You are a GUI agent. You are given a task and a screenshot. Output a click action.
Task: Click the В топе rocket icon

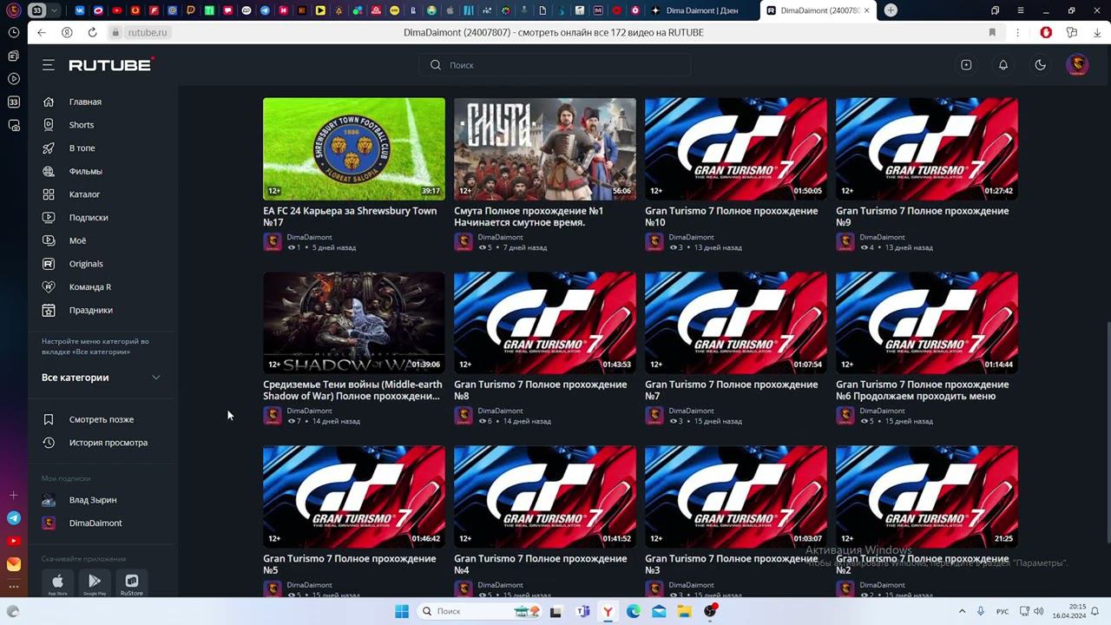(x=49, y=148)
